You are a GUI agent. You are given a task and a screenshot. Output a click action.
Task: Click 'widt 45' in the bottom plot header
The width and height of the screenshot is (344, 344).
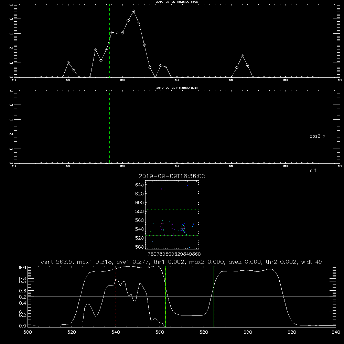point(312,262)
